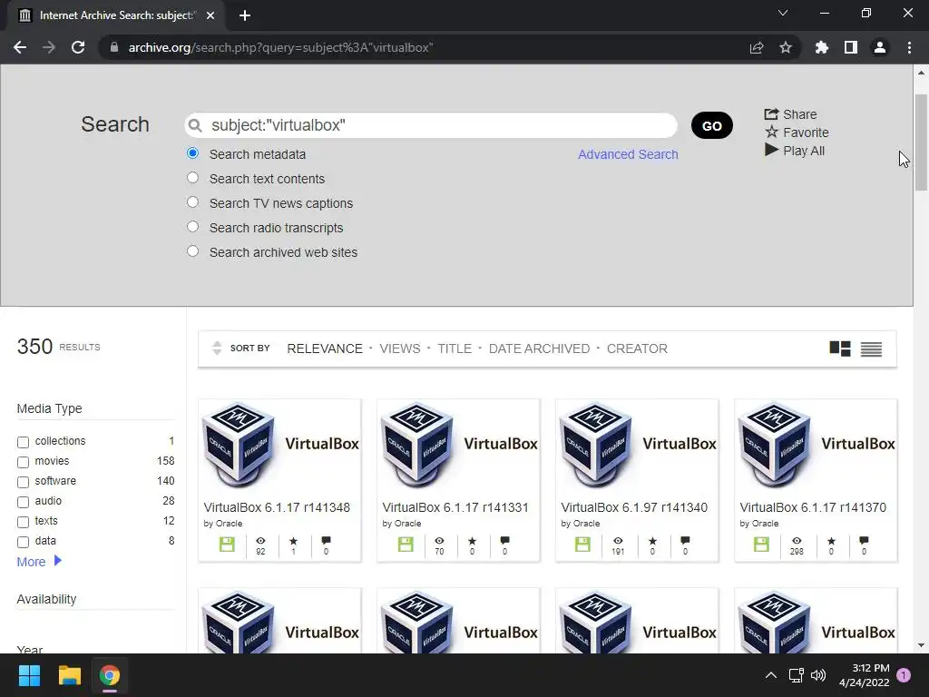Open VirtualBox 6.1.17 r141370 title link
This screenshot has height=697, width=929.
click(813, 507)
